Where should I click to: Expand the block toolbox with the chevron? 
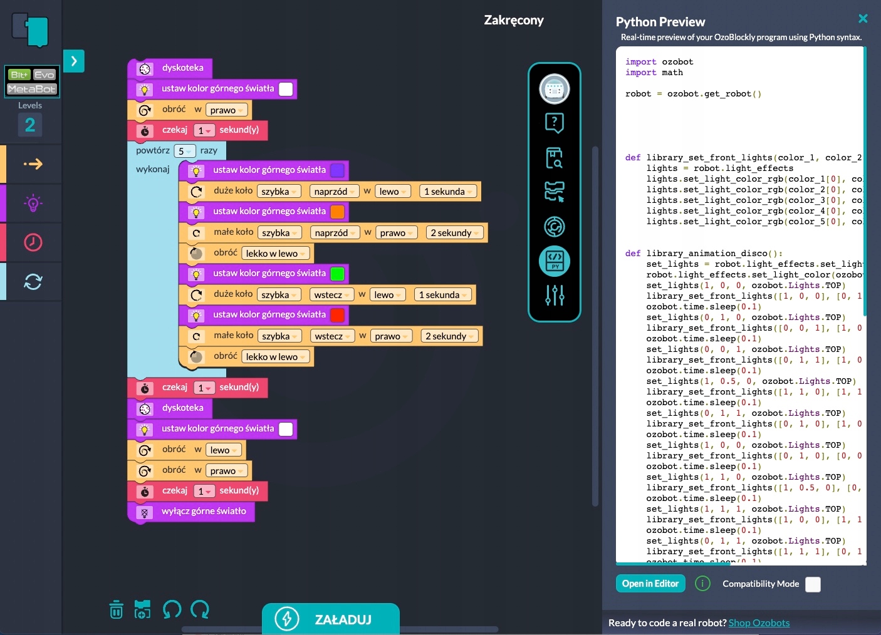(x=74, y=61)
